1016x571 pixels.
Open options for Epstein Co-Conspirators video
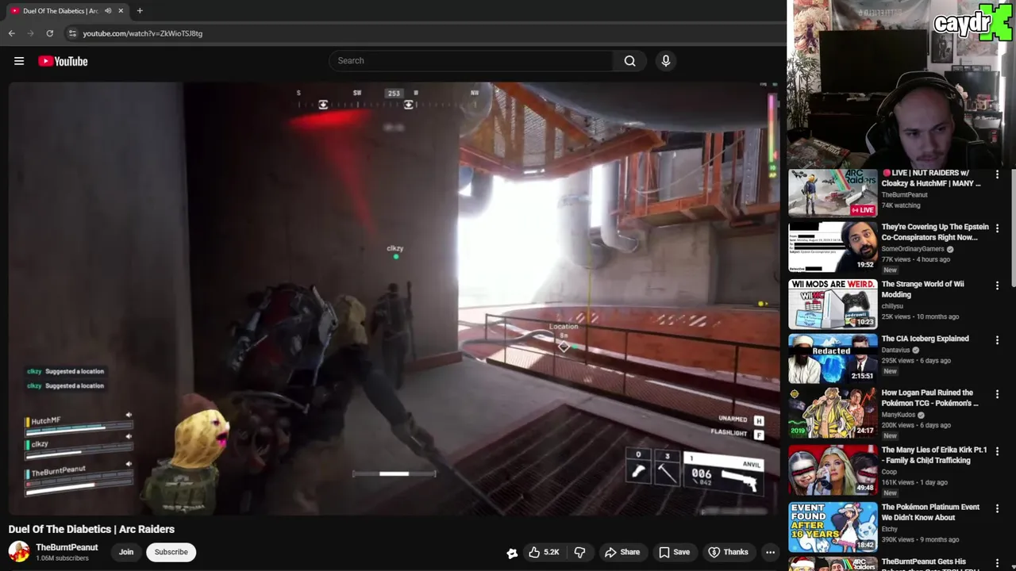(998, 228)
